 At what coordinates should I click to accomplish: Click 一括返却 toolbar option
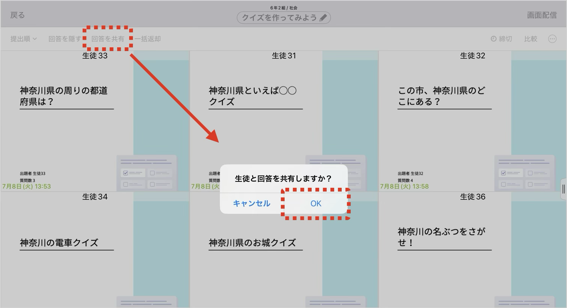coord(148,39)
